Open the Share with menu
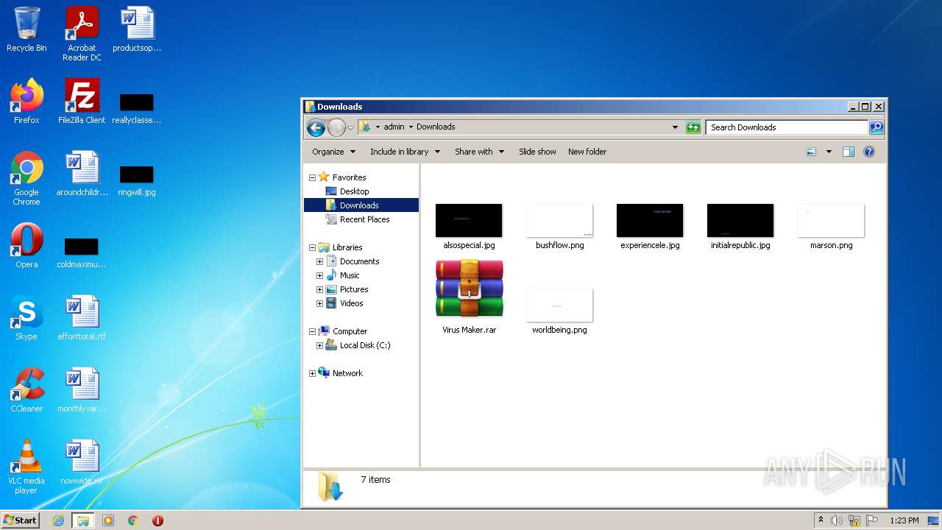This screenshot has height=530, width=942. [479, 152]
